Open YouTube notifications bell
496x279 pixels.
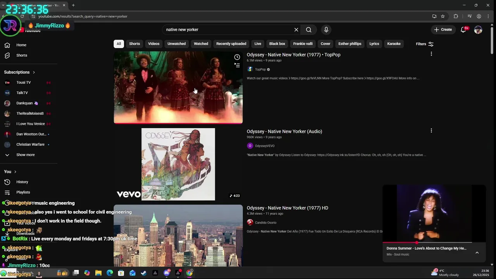click(x=463, y=29)
